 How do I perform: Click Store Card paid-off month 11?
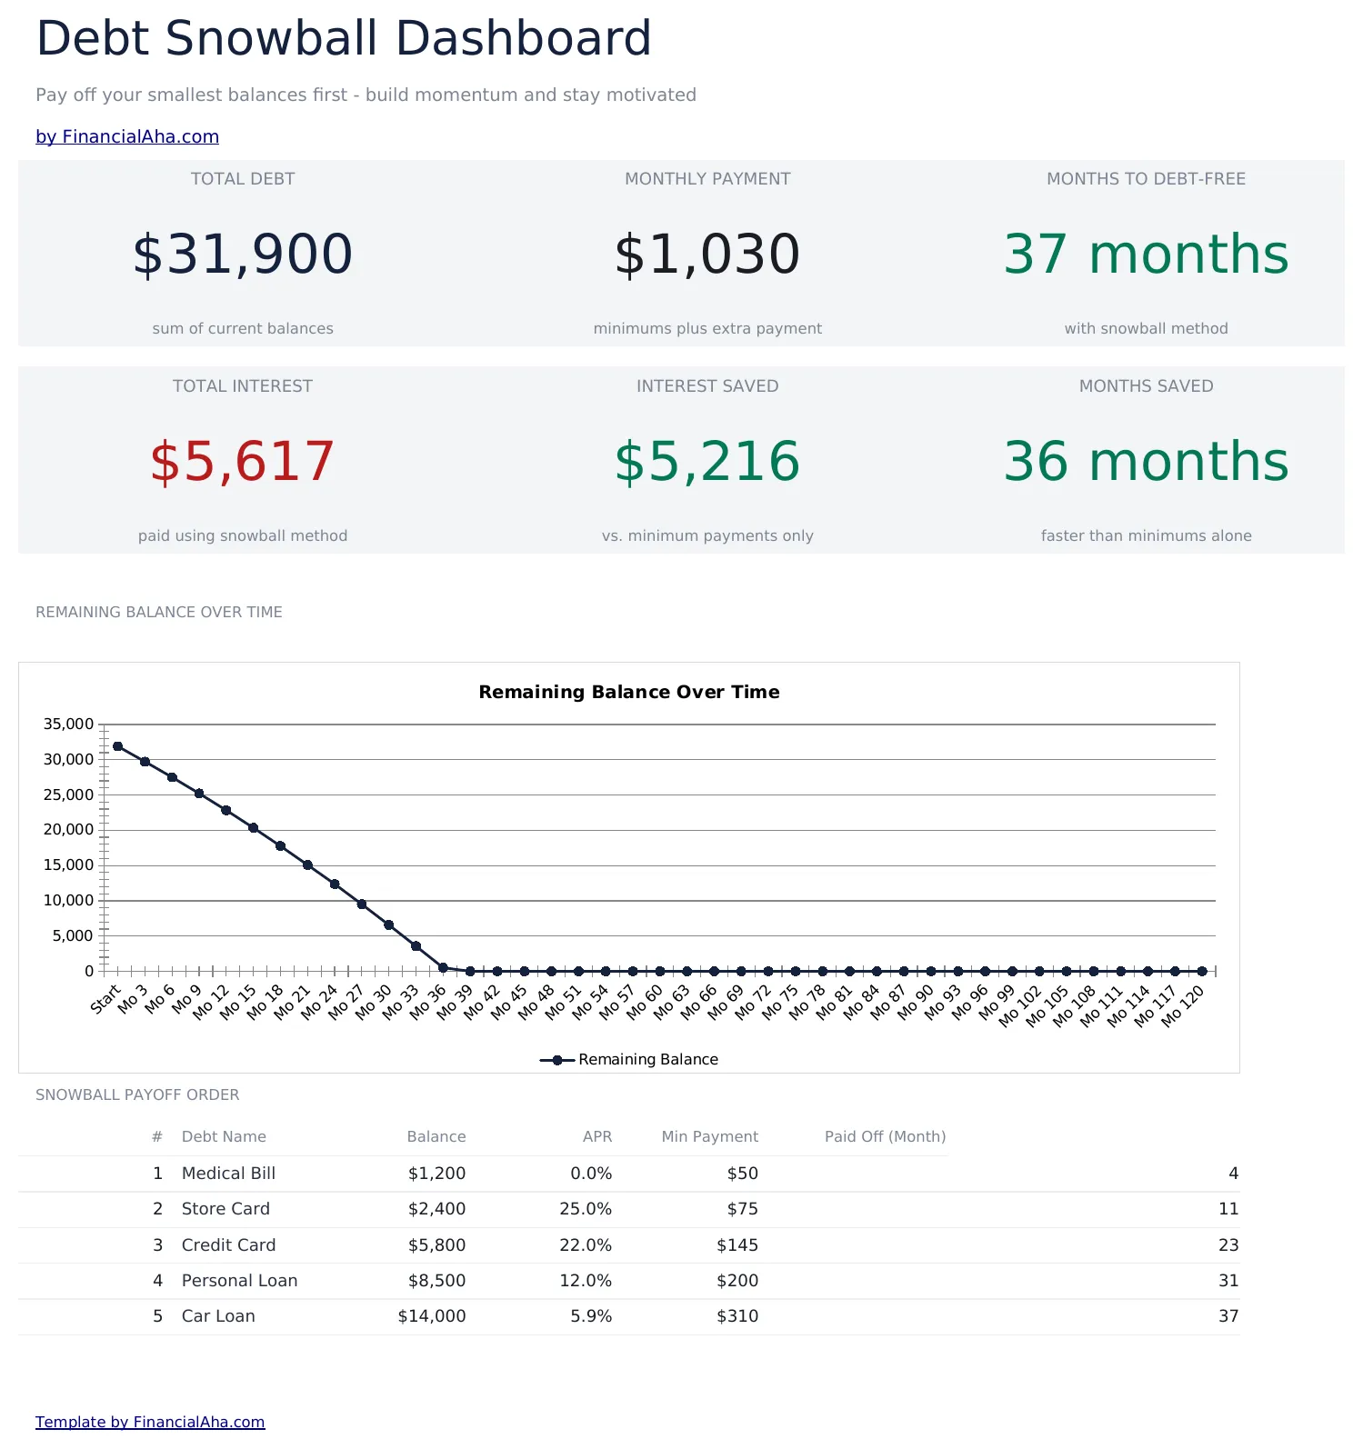1228,1209
